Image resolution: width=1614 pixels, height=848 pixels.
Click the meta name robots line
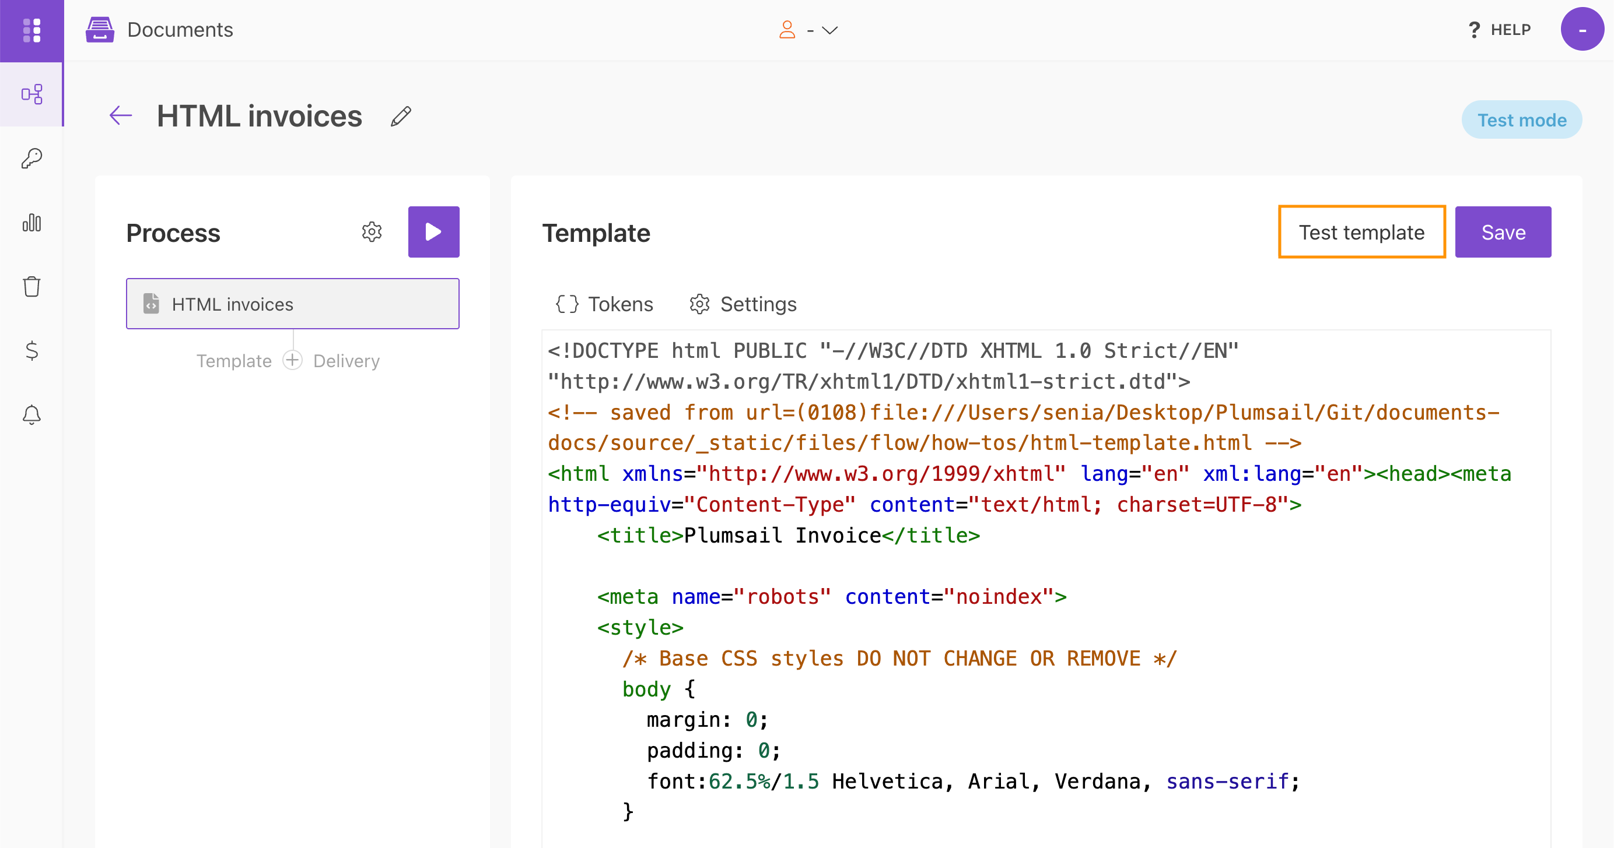tap(831, 596)
